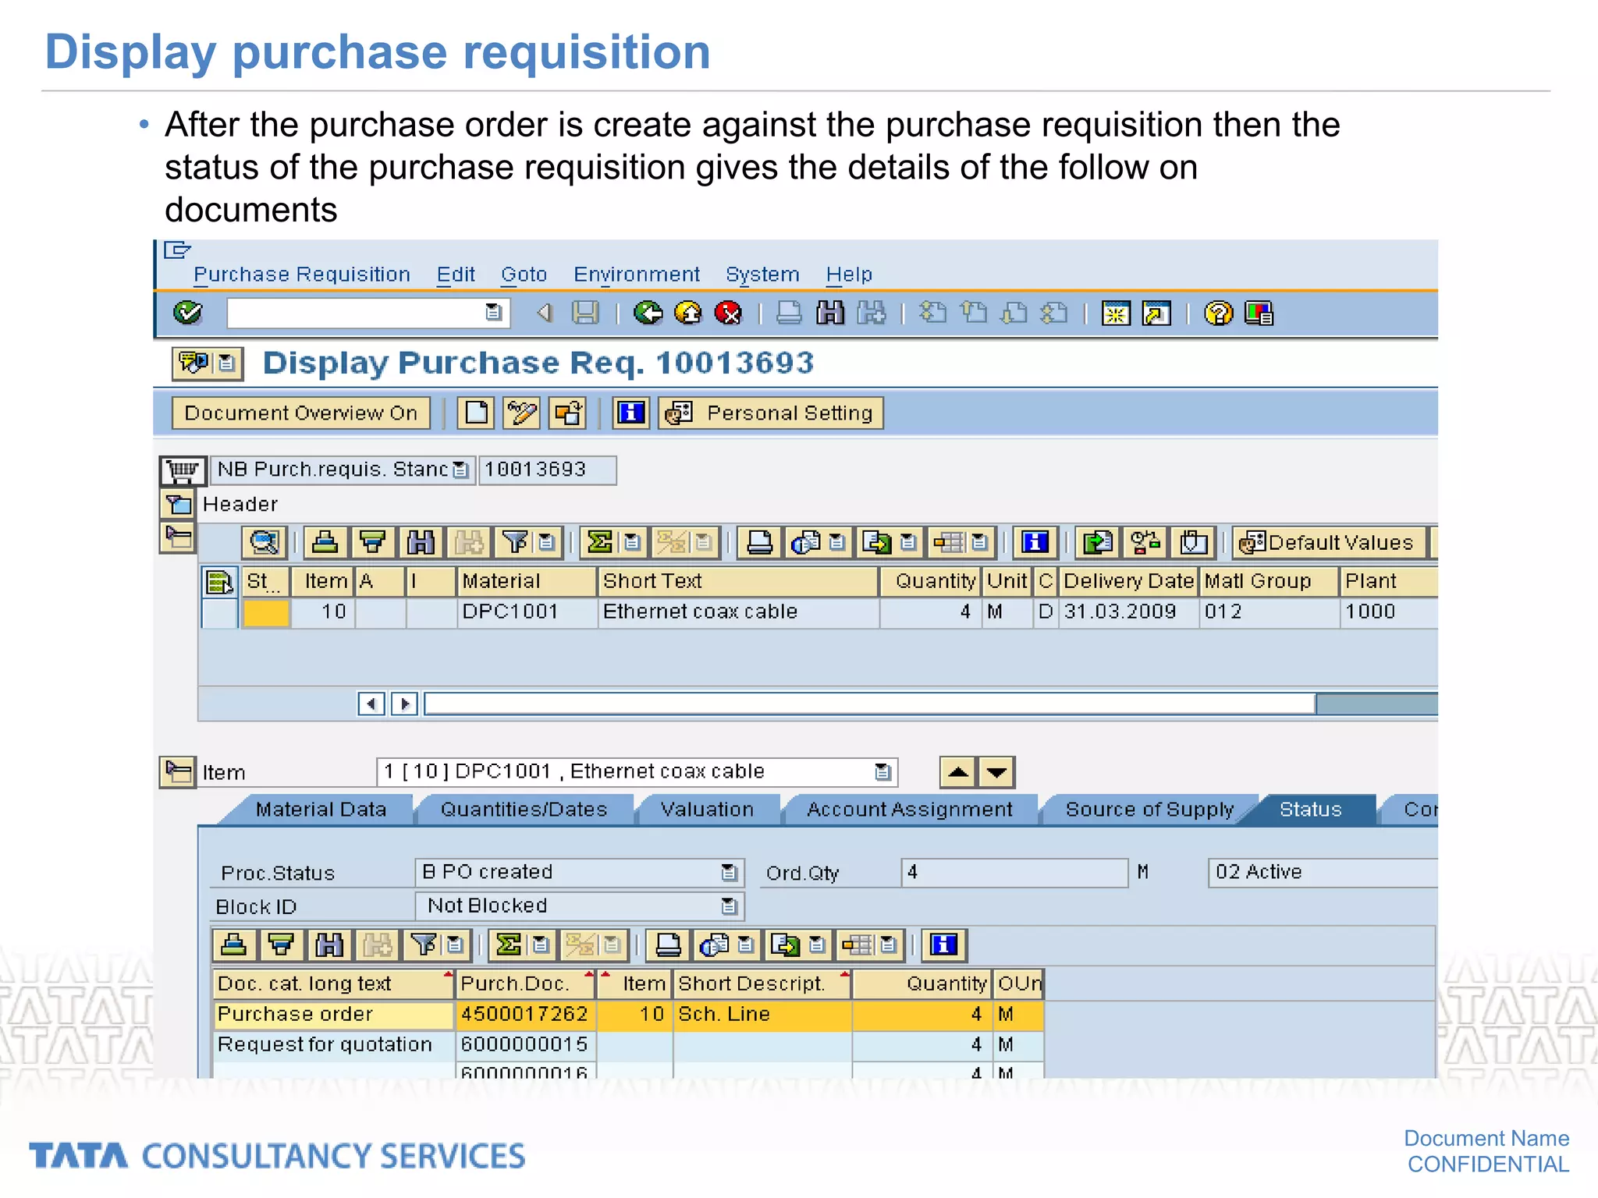Click the green Back arrow icon

pos(648,313)
